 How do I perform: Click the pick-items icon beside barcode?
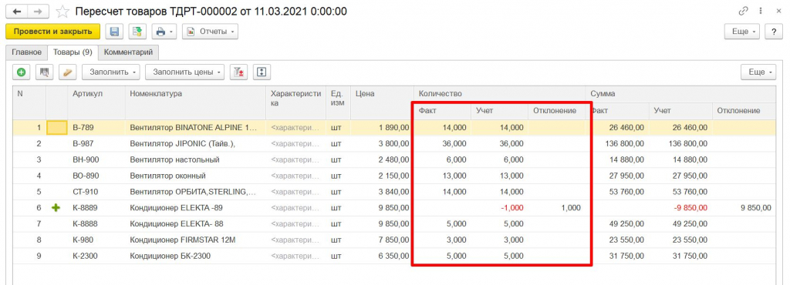point(68,72)
